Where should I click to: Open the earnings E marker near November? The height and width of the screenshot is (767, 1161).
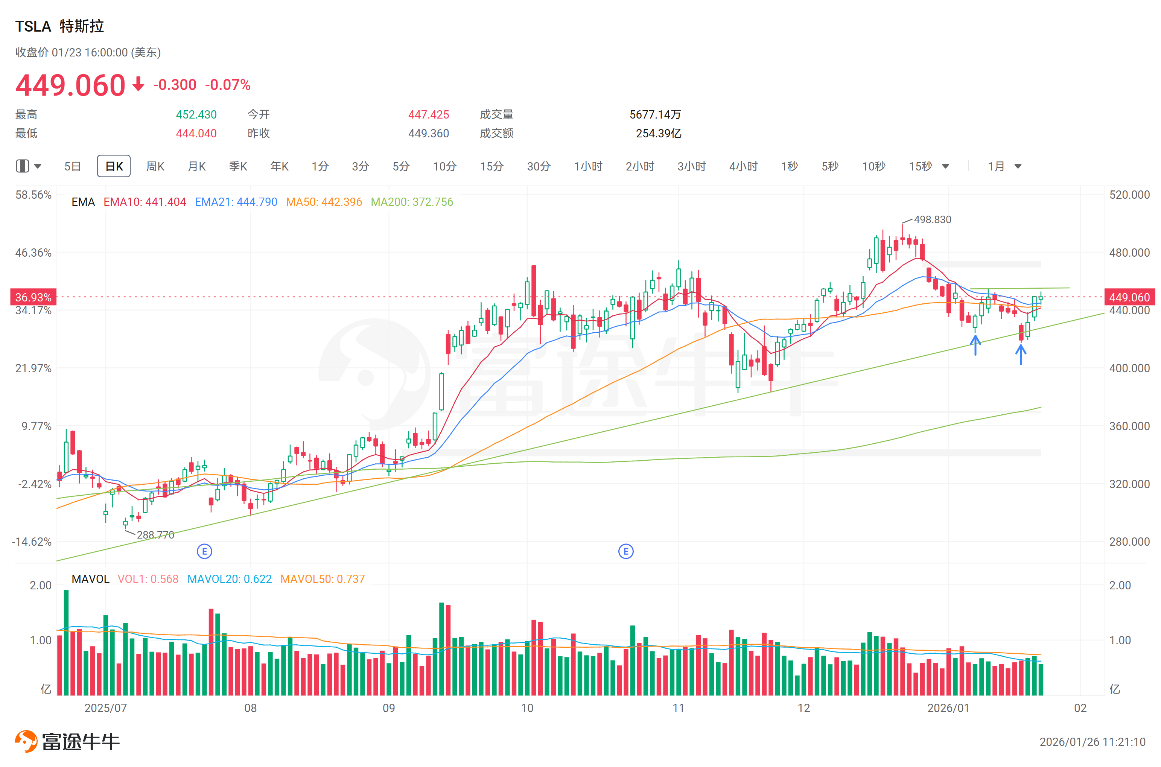click(x=626, y=552)
